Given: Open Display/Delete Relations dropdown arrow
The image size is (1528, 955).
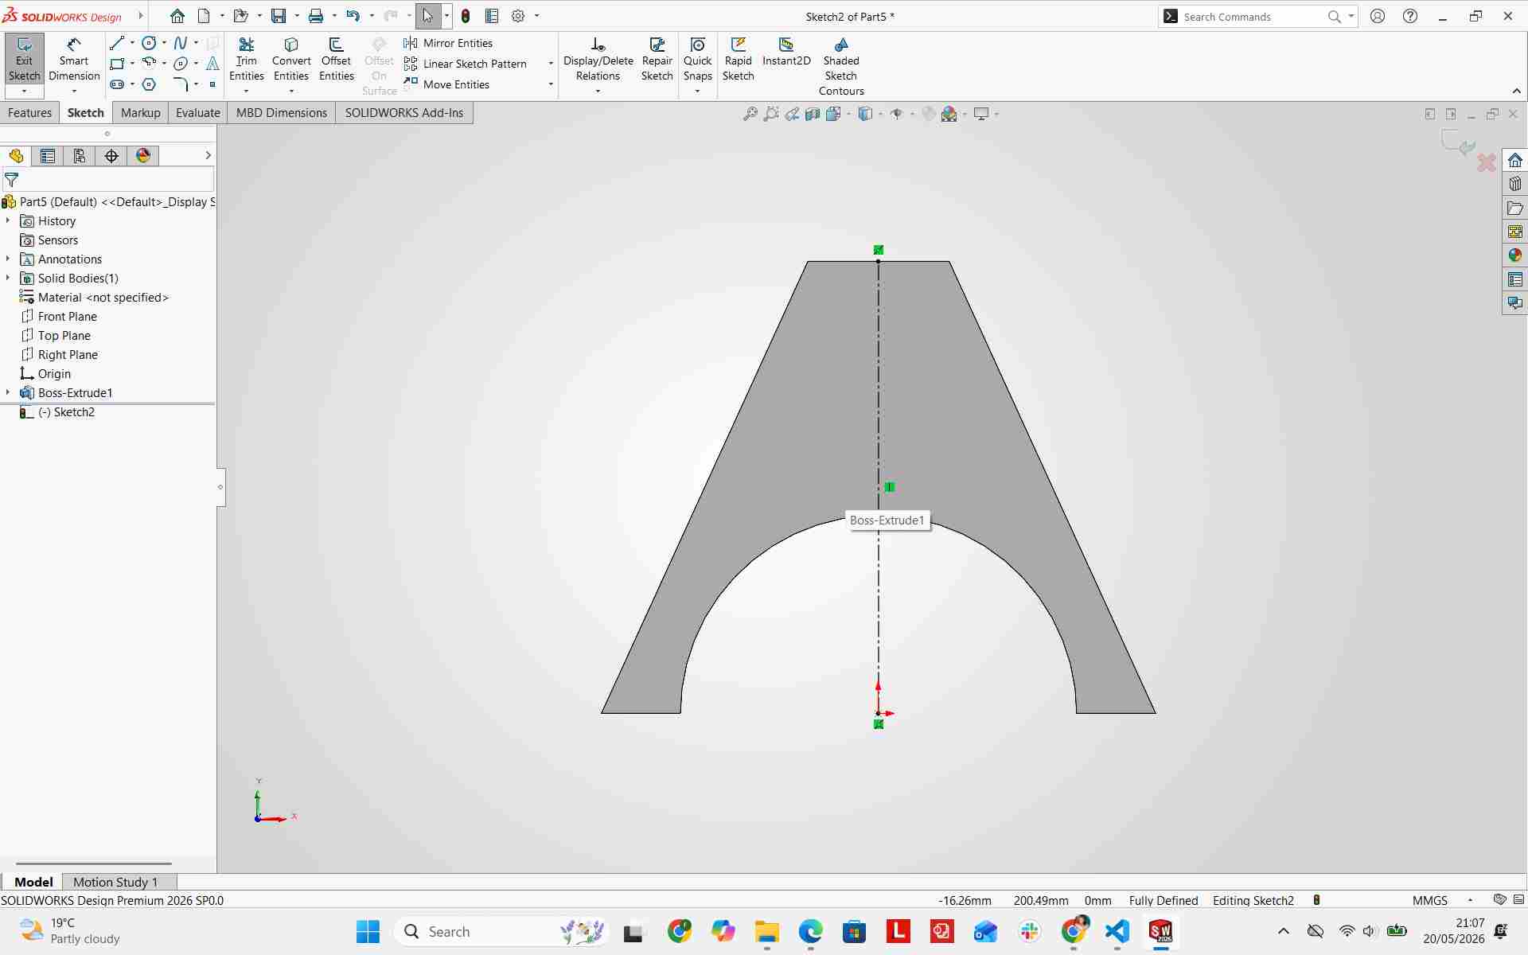Looking at the screenshot, I should pyautogui.click(x=598, y=92).
